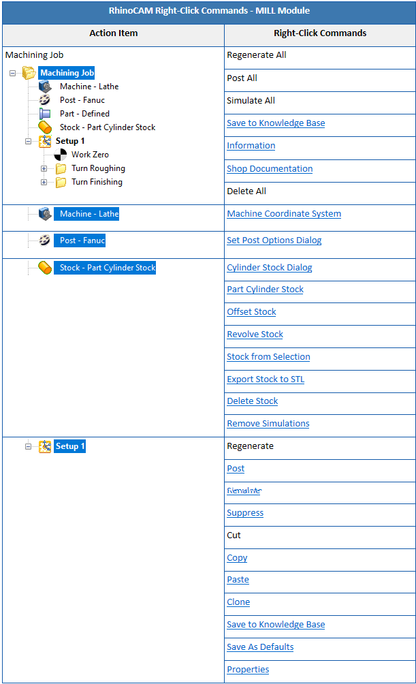This screenshot has height=684, width=416.
Task: Open the Shop Documentation link
Action: [x=270, y=169]
